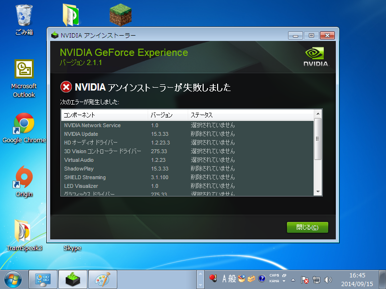Viewport: 386px width, 289px height.
Task: Click the list scrollbar down arrow
Action: [x=318, y=192]
